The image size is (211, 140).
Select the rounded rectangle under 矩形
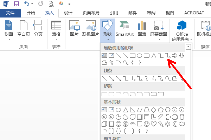111,94
